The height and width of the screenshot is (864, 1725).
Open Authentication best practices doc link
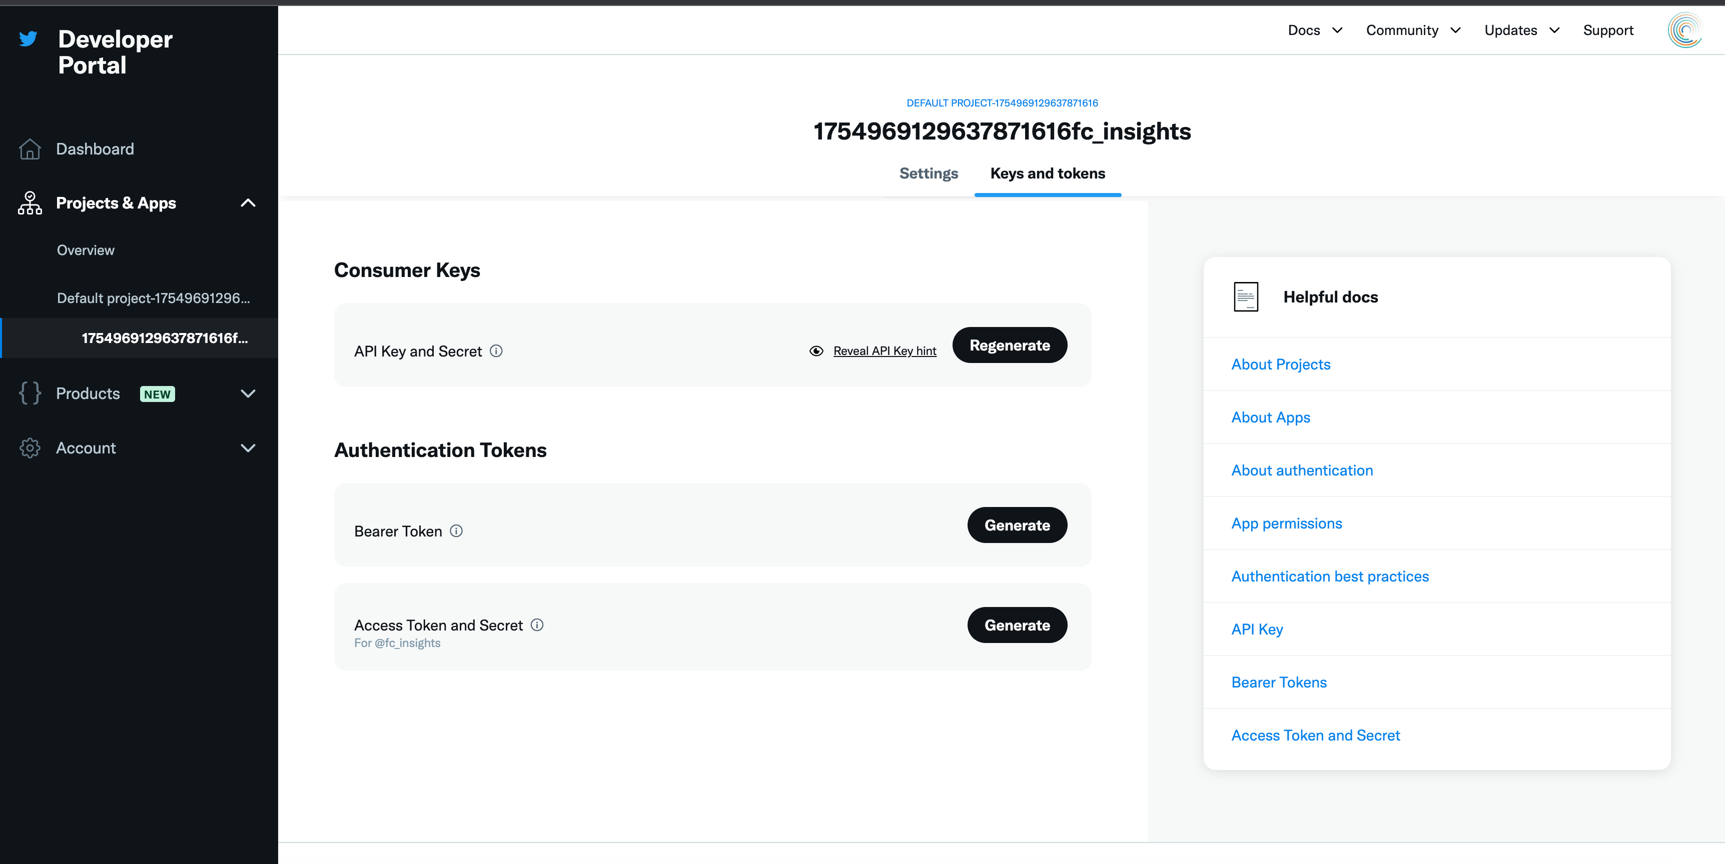pos(1330,576)
